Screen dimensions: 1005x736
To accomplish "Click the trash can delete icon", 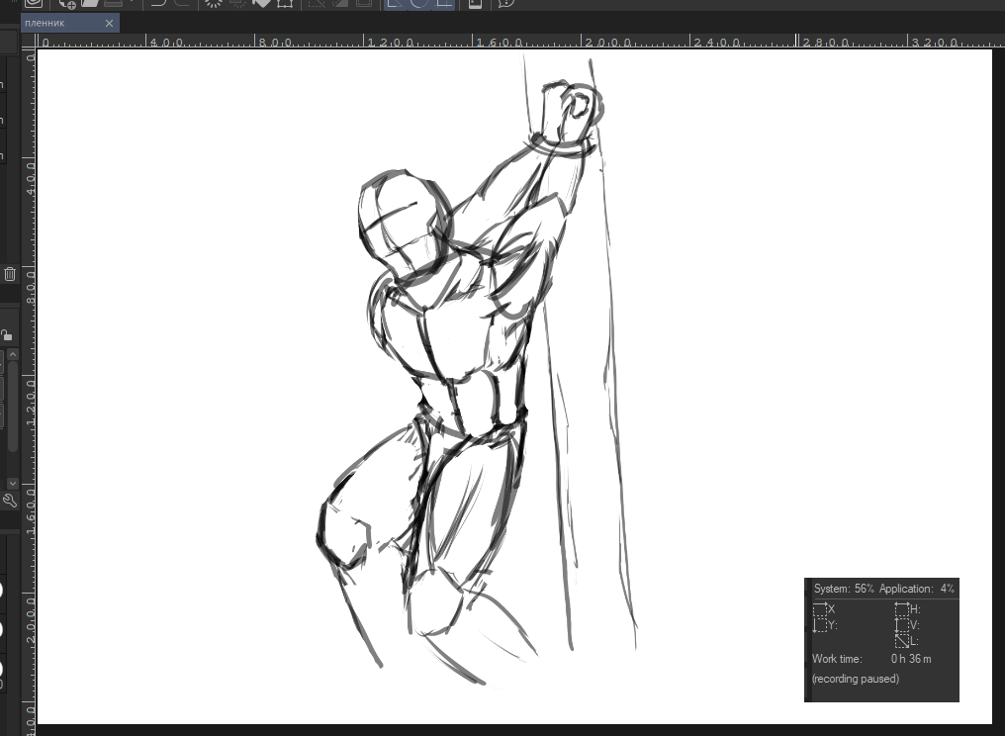I will (10, 274).
